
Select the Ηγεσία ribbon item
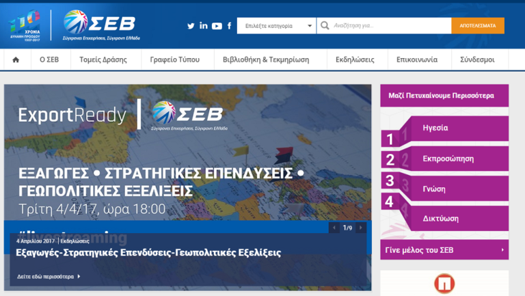coord(459,128)
